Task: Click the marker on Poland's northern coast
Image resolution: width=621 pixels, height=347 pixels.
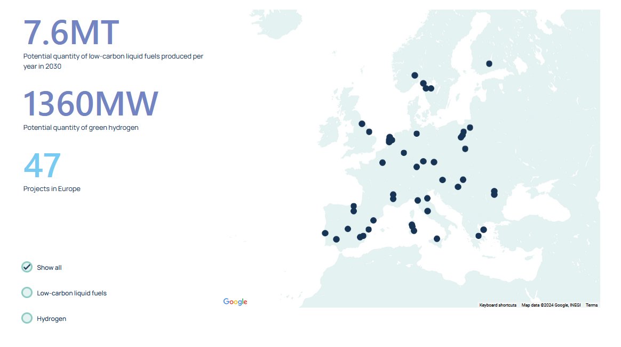Action: [470, 127]
